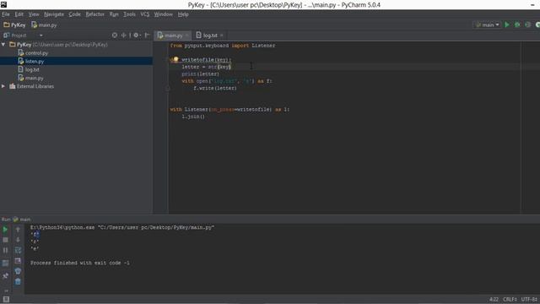Open the File menu
Screen dimensions: 540x304
6,14
